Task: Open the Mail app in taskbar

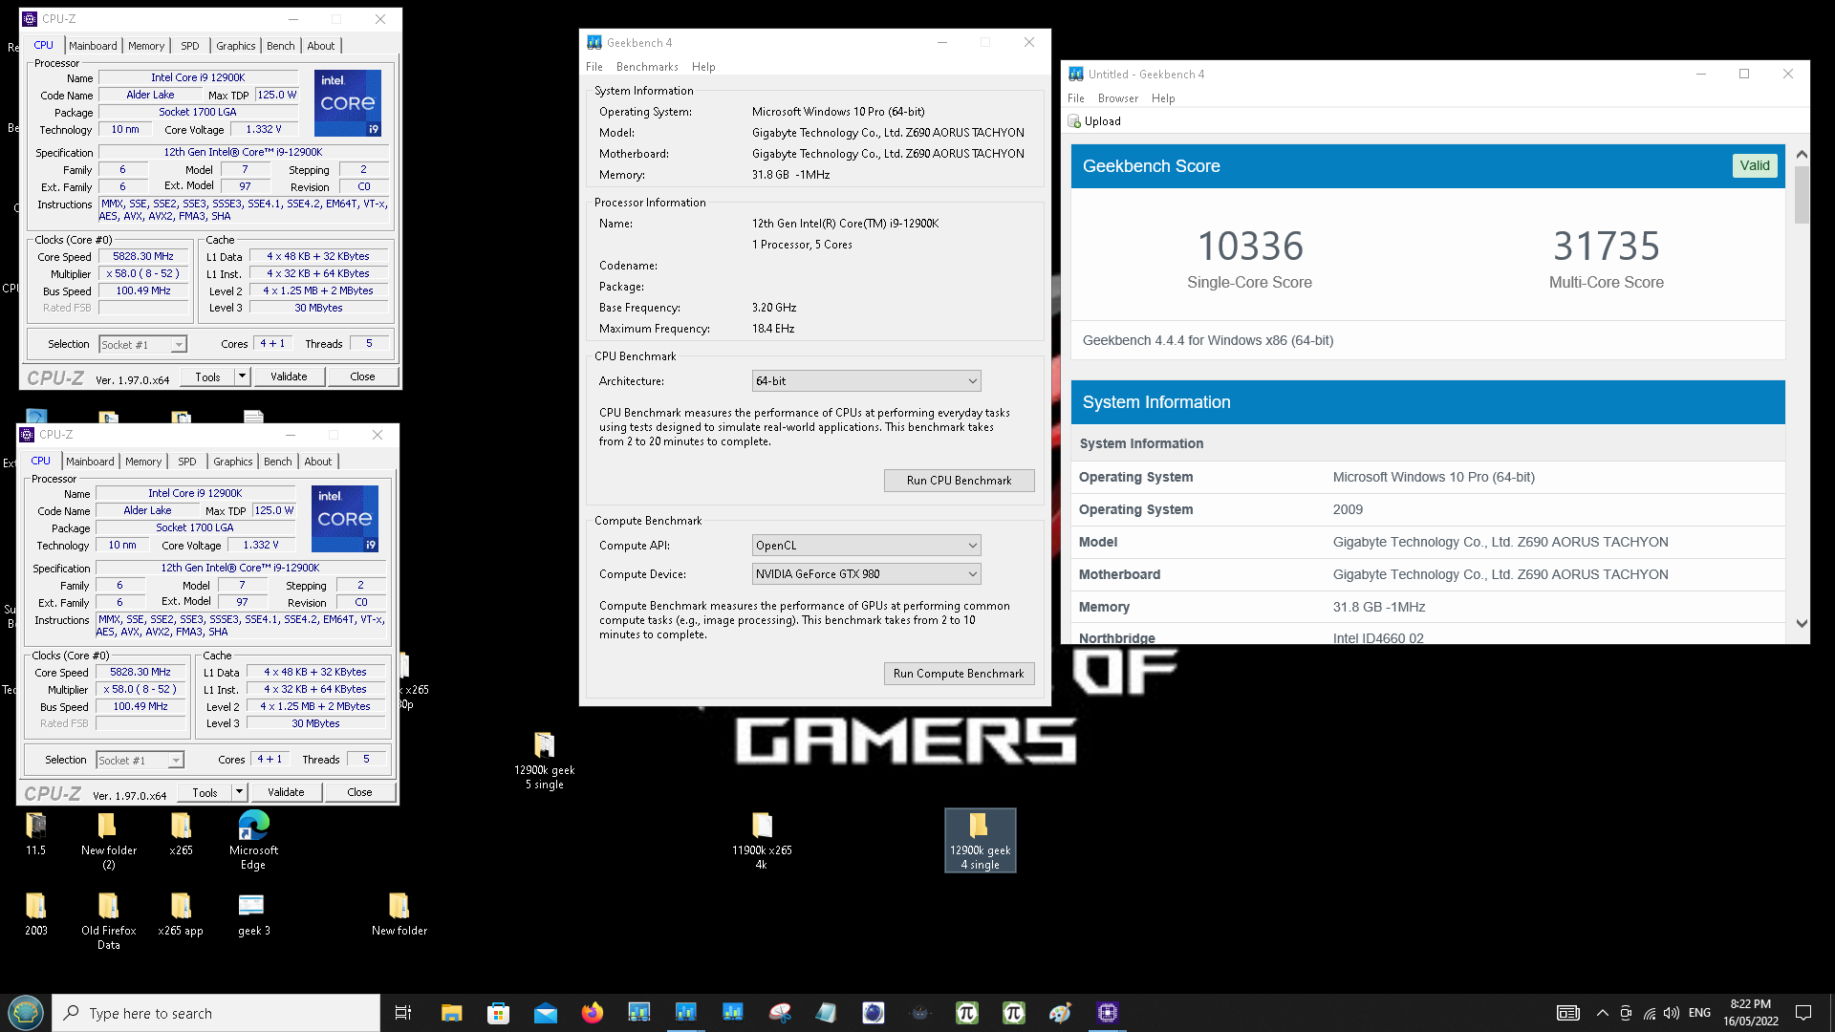Action: point(545,1013)
